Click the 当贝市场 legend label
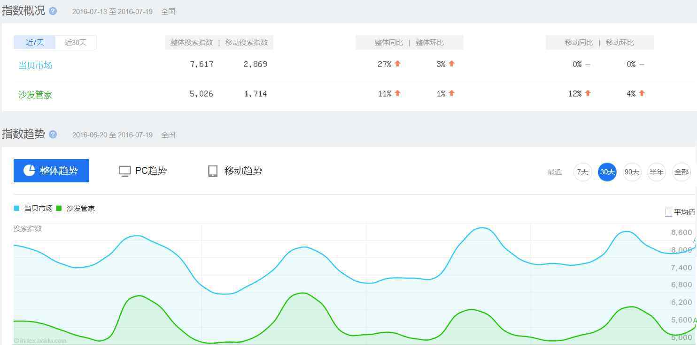Image resolution: width=697 pixels, height=345 pixels. coord(38,209)
